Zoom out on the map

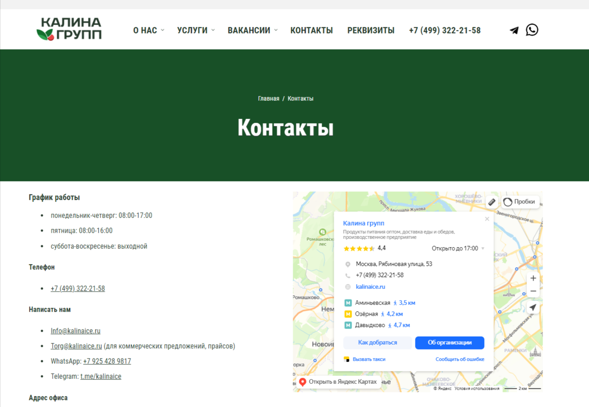[533, 291]
